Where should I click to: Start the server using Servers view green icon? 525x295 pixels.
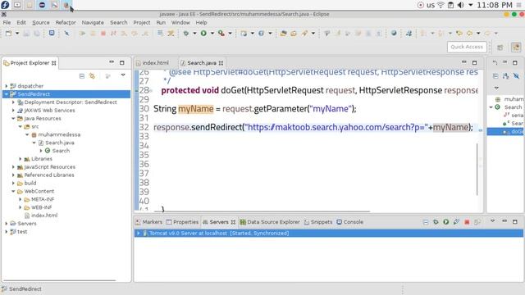point(446,222)
